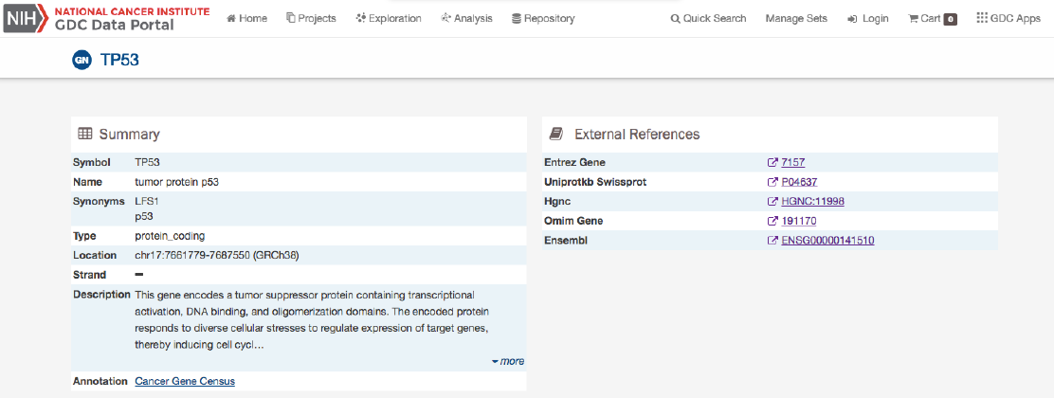This screenshot has height=398, width=1054.
Task: Open Uniprot P04637 external link
Action: (799, 182)
